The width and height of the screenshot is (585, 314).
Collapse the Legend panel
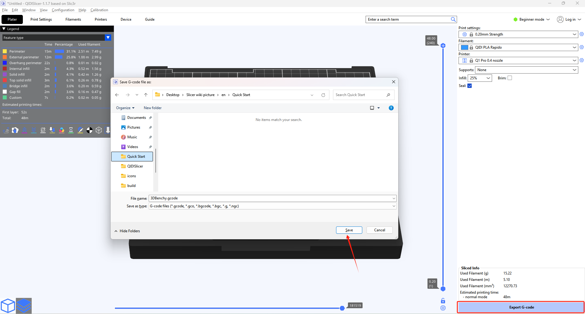(x=4, y=29)
